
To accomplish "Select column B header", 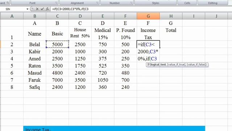I will (x=35, y=16).
